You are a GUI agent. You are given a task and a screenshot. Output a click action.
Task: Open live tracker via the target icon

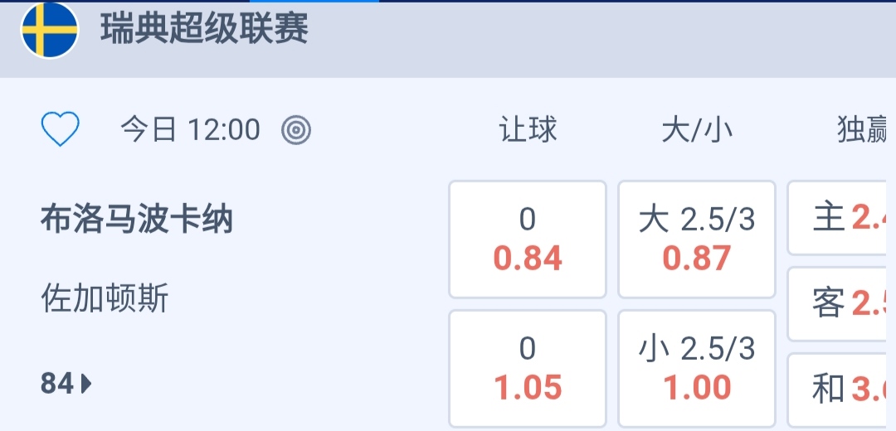tap(296, 130)
